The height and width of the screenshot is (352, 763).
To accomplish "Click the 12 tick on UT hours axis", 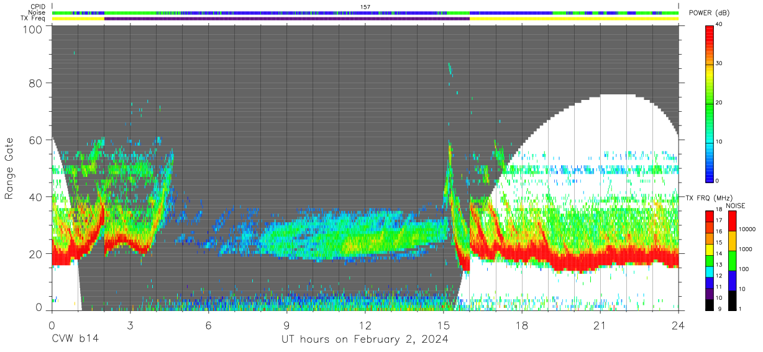I will click(365, 325).
